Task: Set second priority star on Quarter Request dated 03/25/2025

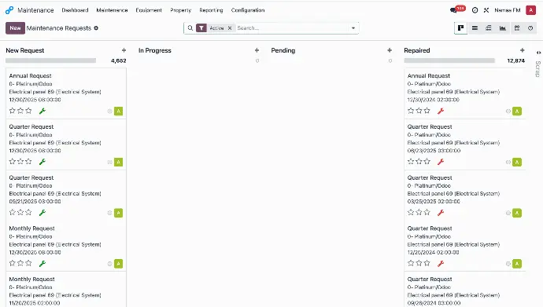Action: pos(419,212)
